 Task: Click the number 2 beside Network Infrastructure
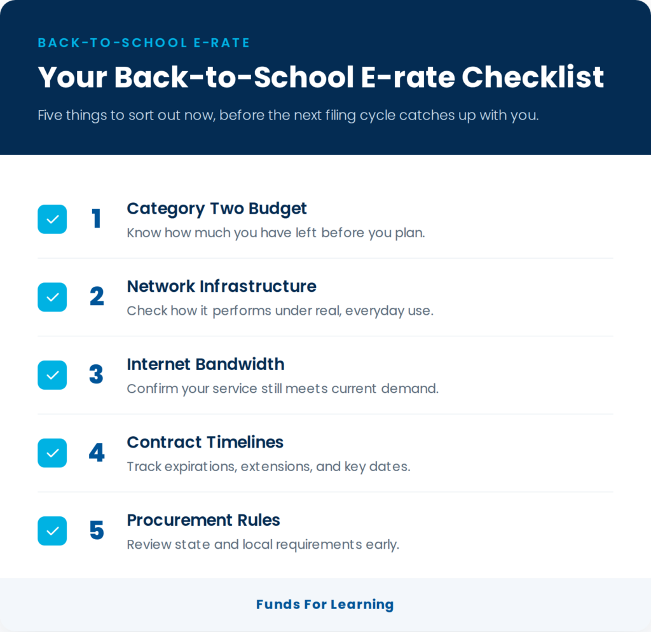coord(97,296)
